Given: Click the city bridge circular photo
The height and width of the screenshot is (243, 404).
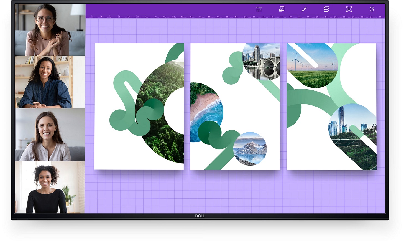Looking at the screenshot, I should point(261,62).
